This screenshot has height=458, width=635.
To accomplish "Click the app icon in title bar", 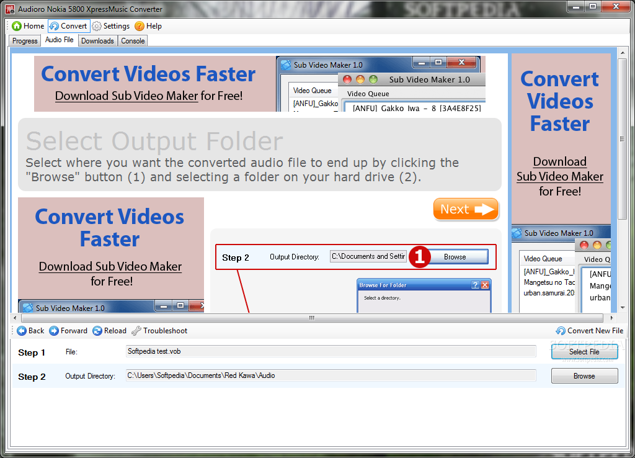I will point(10,9).
